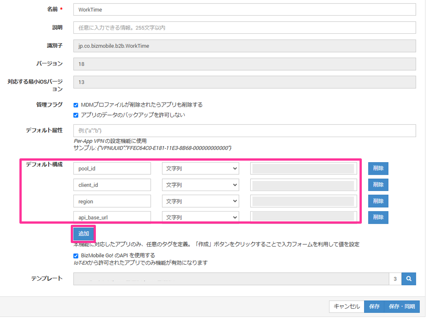
Task: Click the デフォルト属性 input field
Action: point(244,131)
